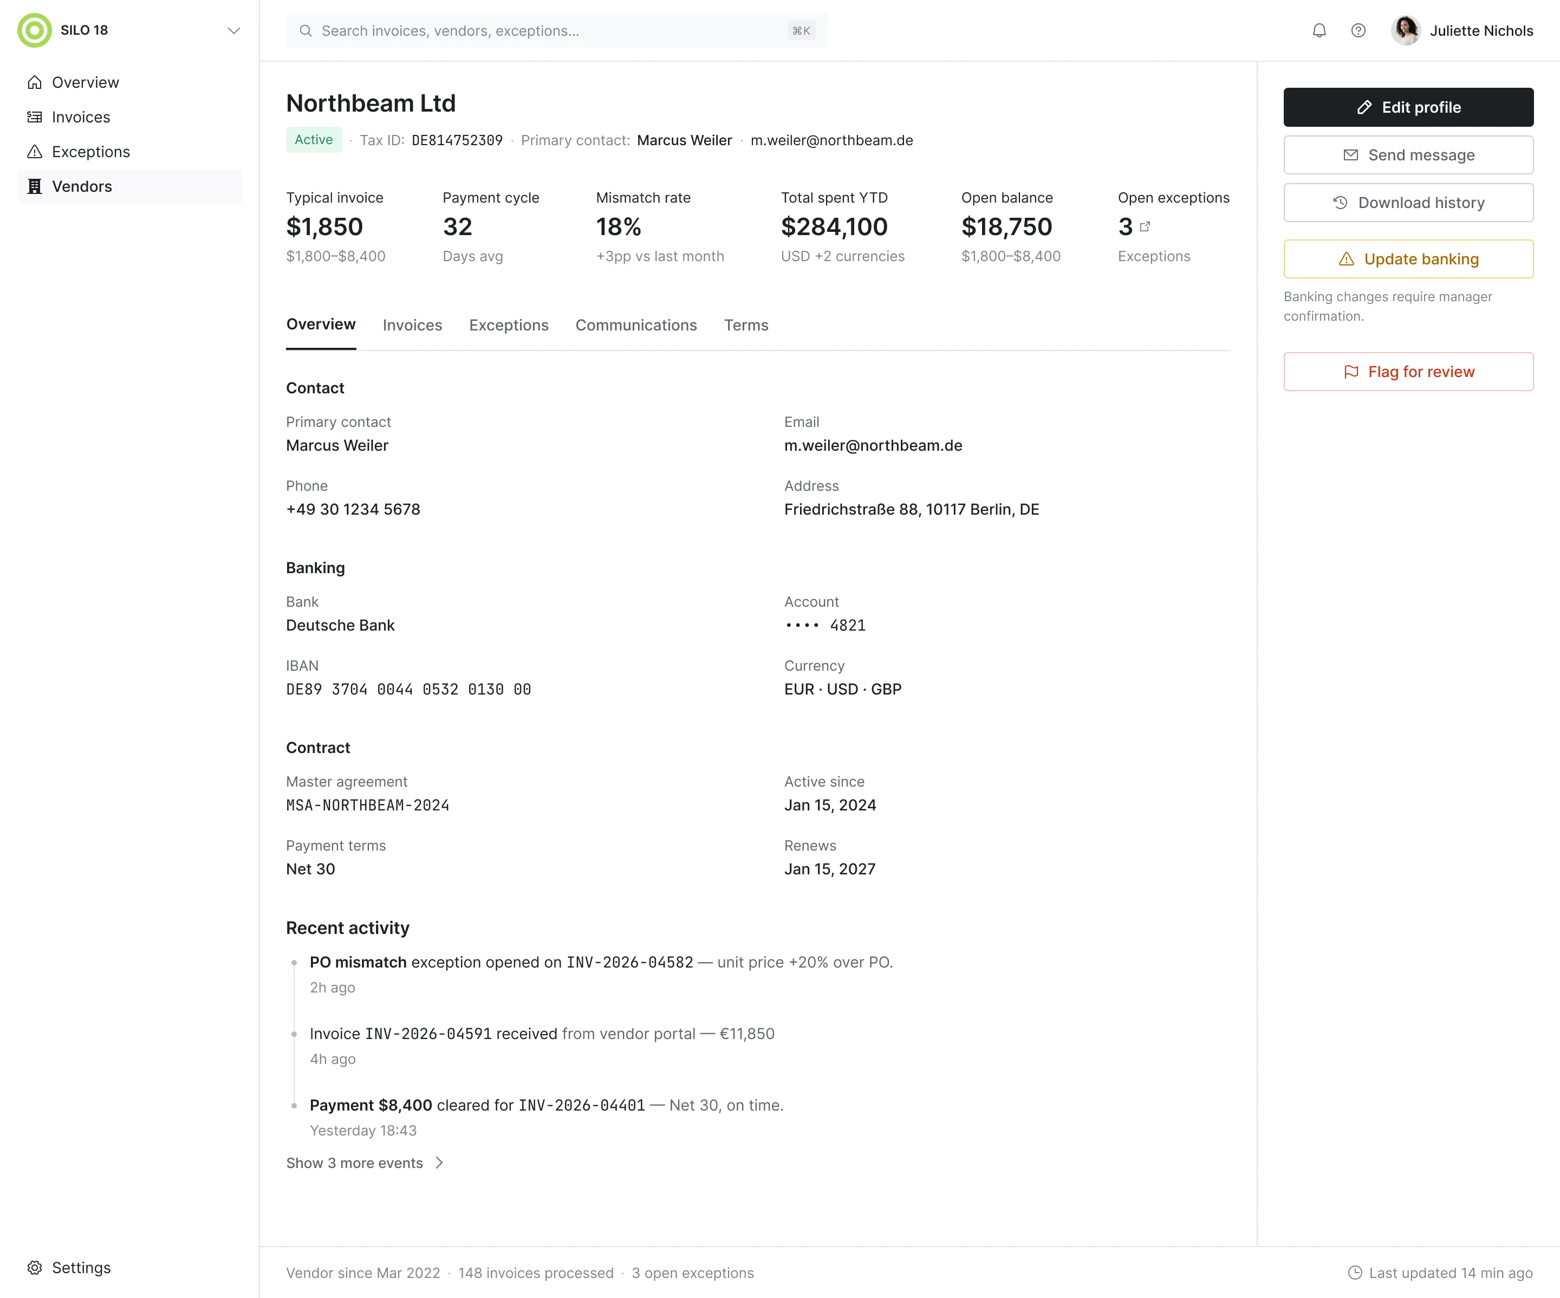Click the SILO 18 green logo

tap(34, 30)
